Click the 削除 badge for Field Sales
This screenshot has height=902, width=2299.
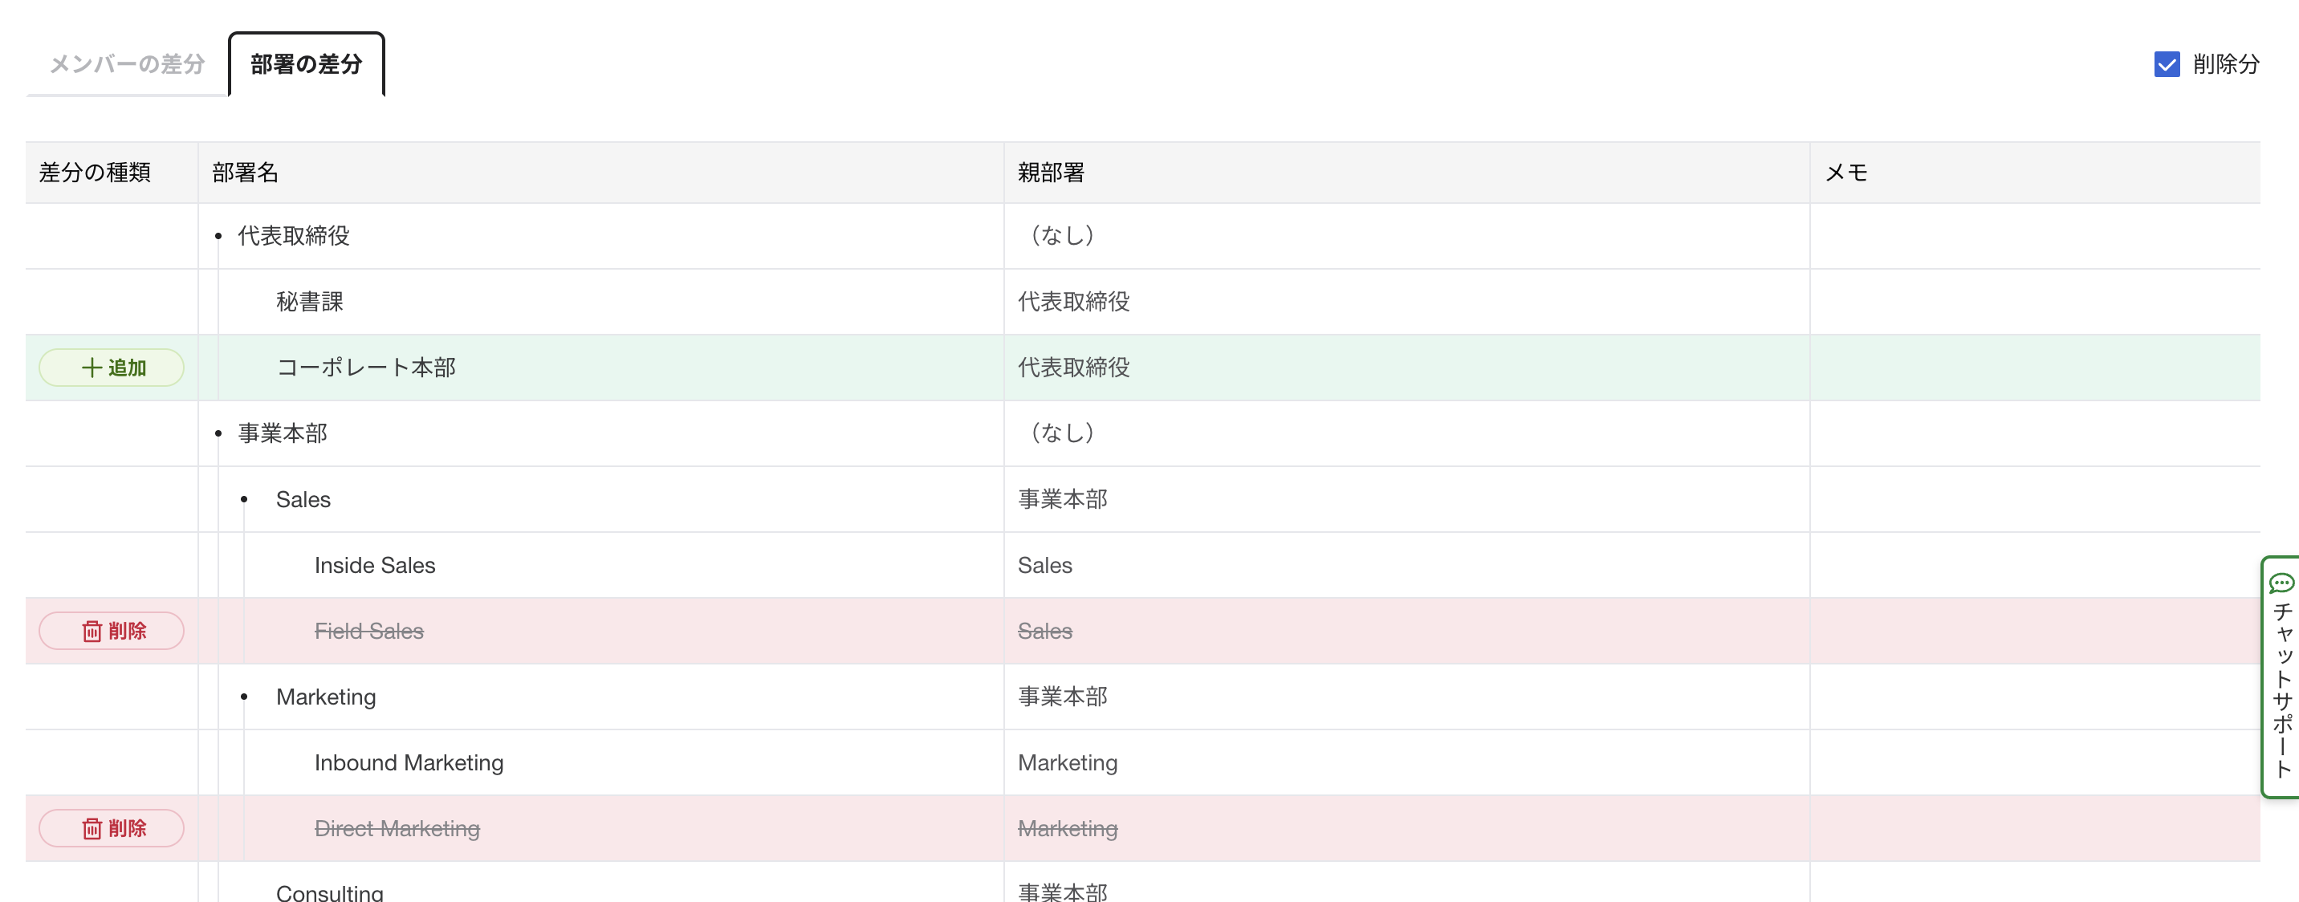[x=112, y=632]
